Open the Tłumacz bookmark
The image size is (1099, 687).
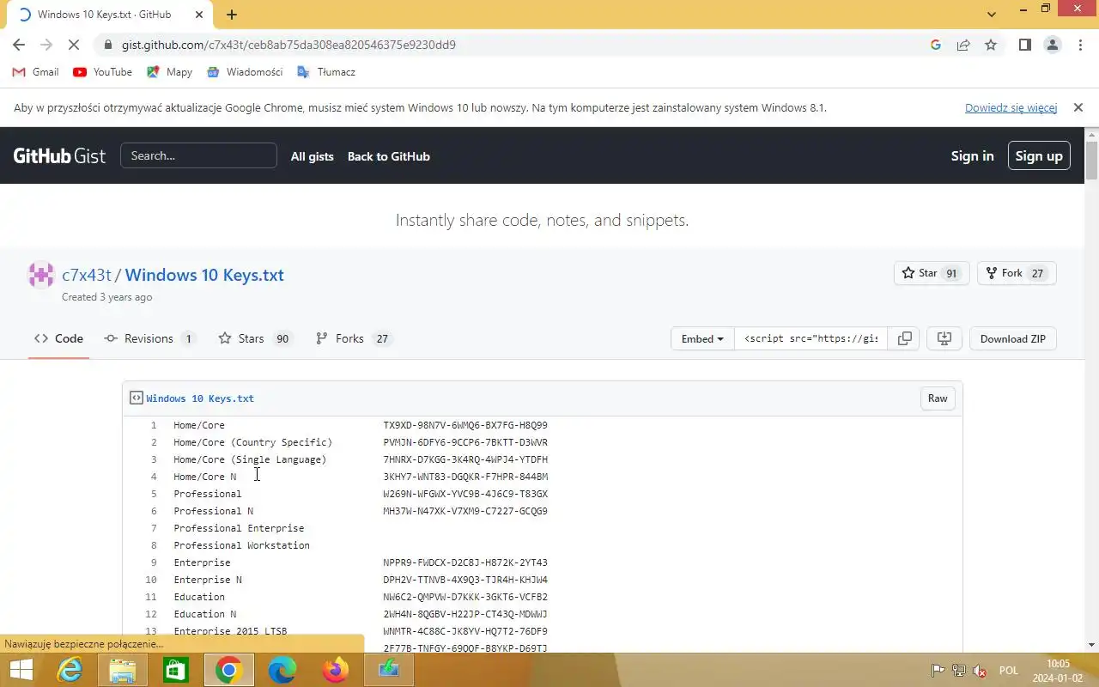coord(325,72)
